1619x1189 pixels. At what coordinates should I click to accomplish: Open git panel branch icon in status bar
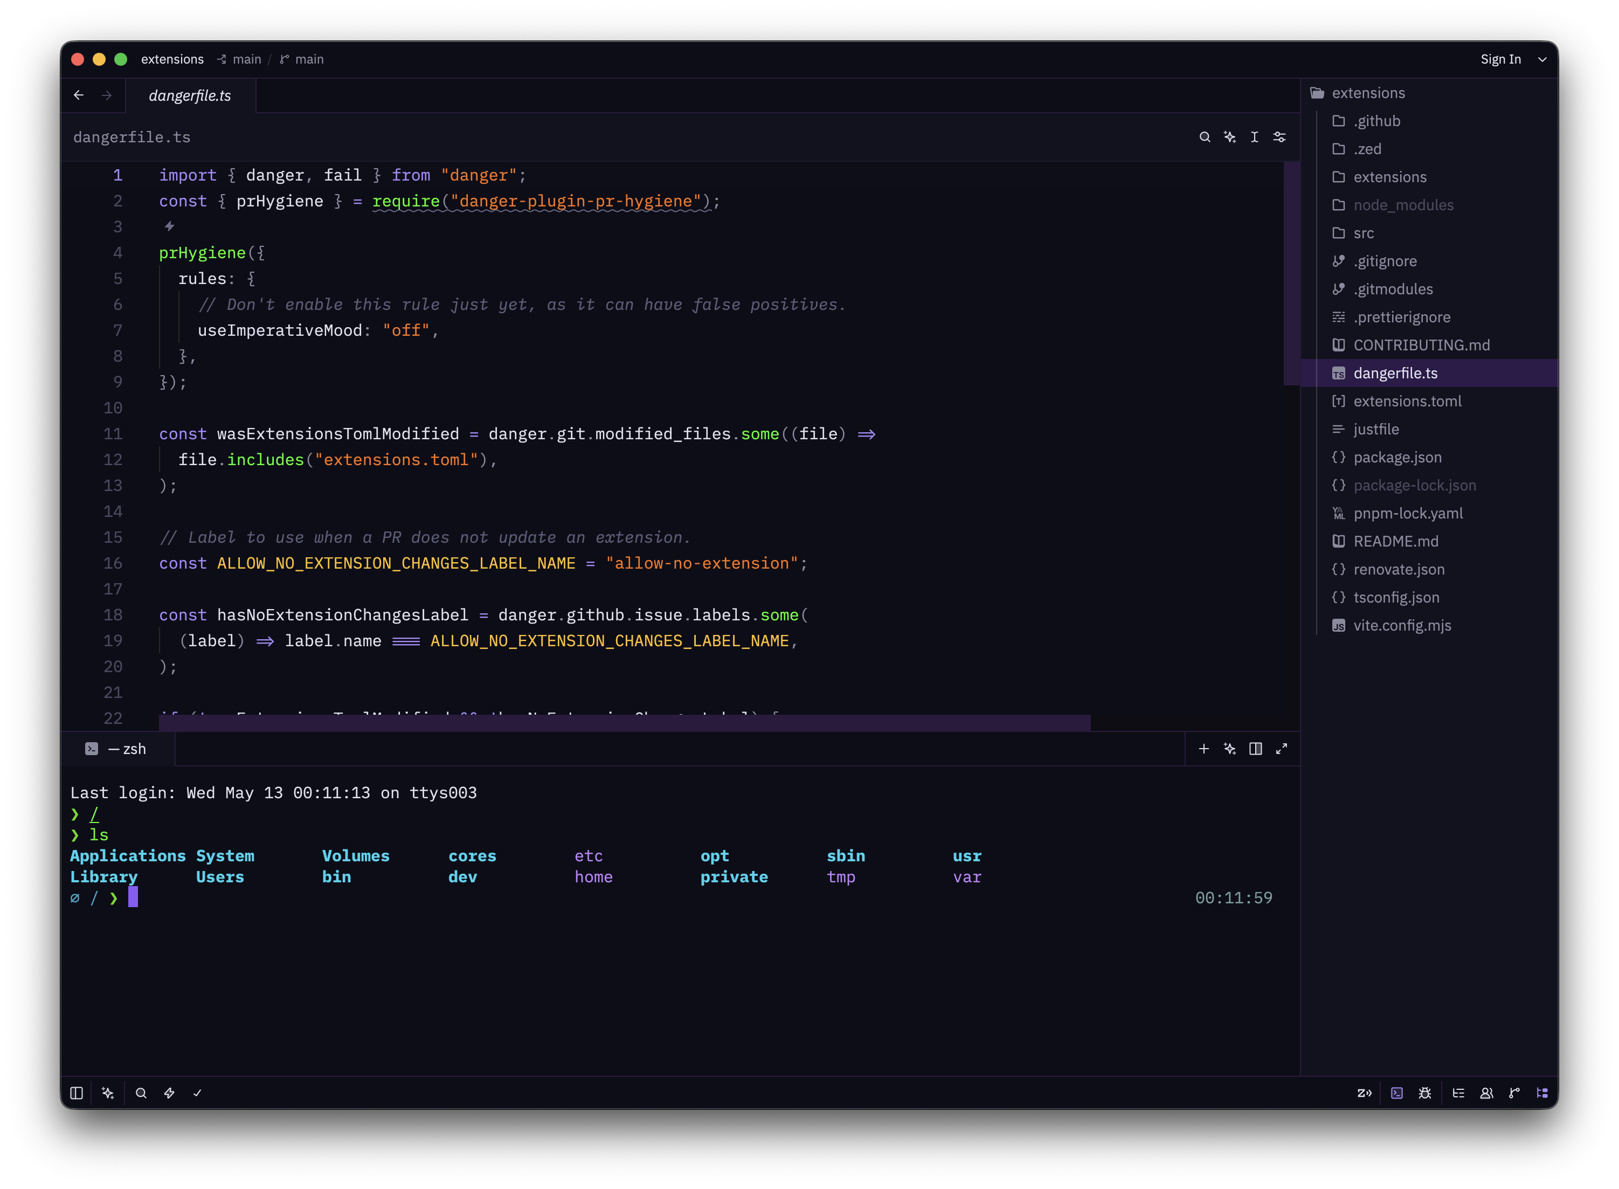(1514, 1093)
